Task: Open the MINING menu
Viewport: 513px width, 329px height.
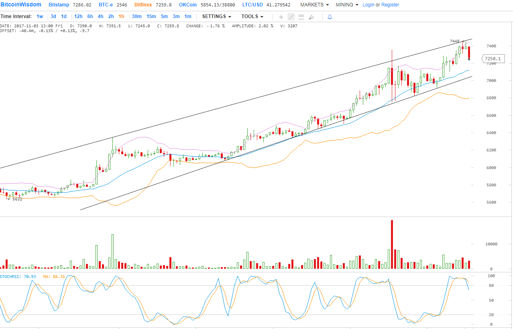Action: (x=347, y=5)
